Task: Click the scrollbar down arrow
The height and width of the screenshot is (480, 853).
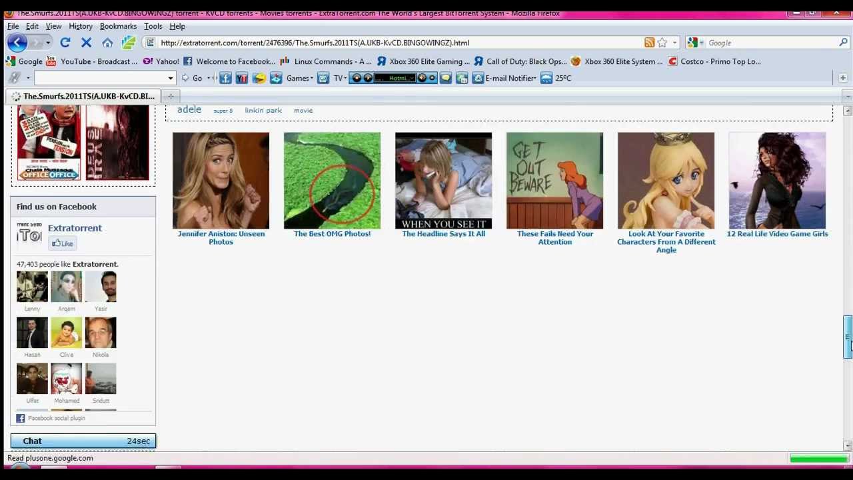Action: point(847,445)
